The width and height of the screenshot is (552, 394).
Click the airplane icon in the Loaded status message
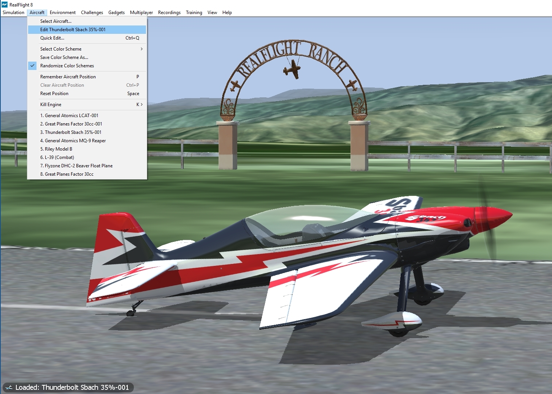[9, 388]
